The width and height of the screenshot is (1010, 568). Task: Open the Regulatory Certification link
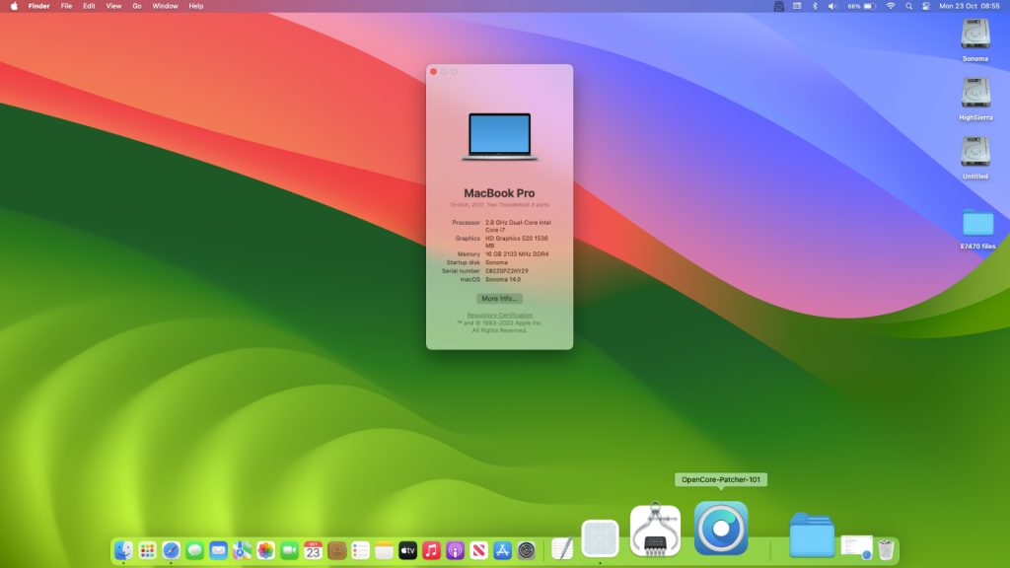tap(499, 315)
